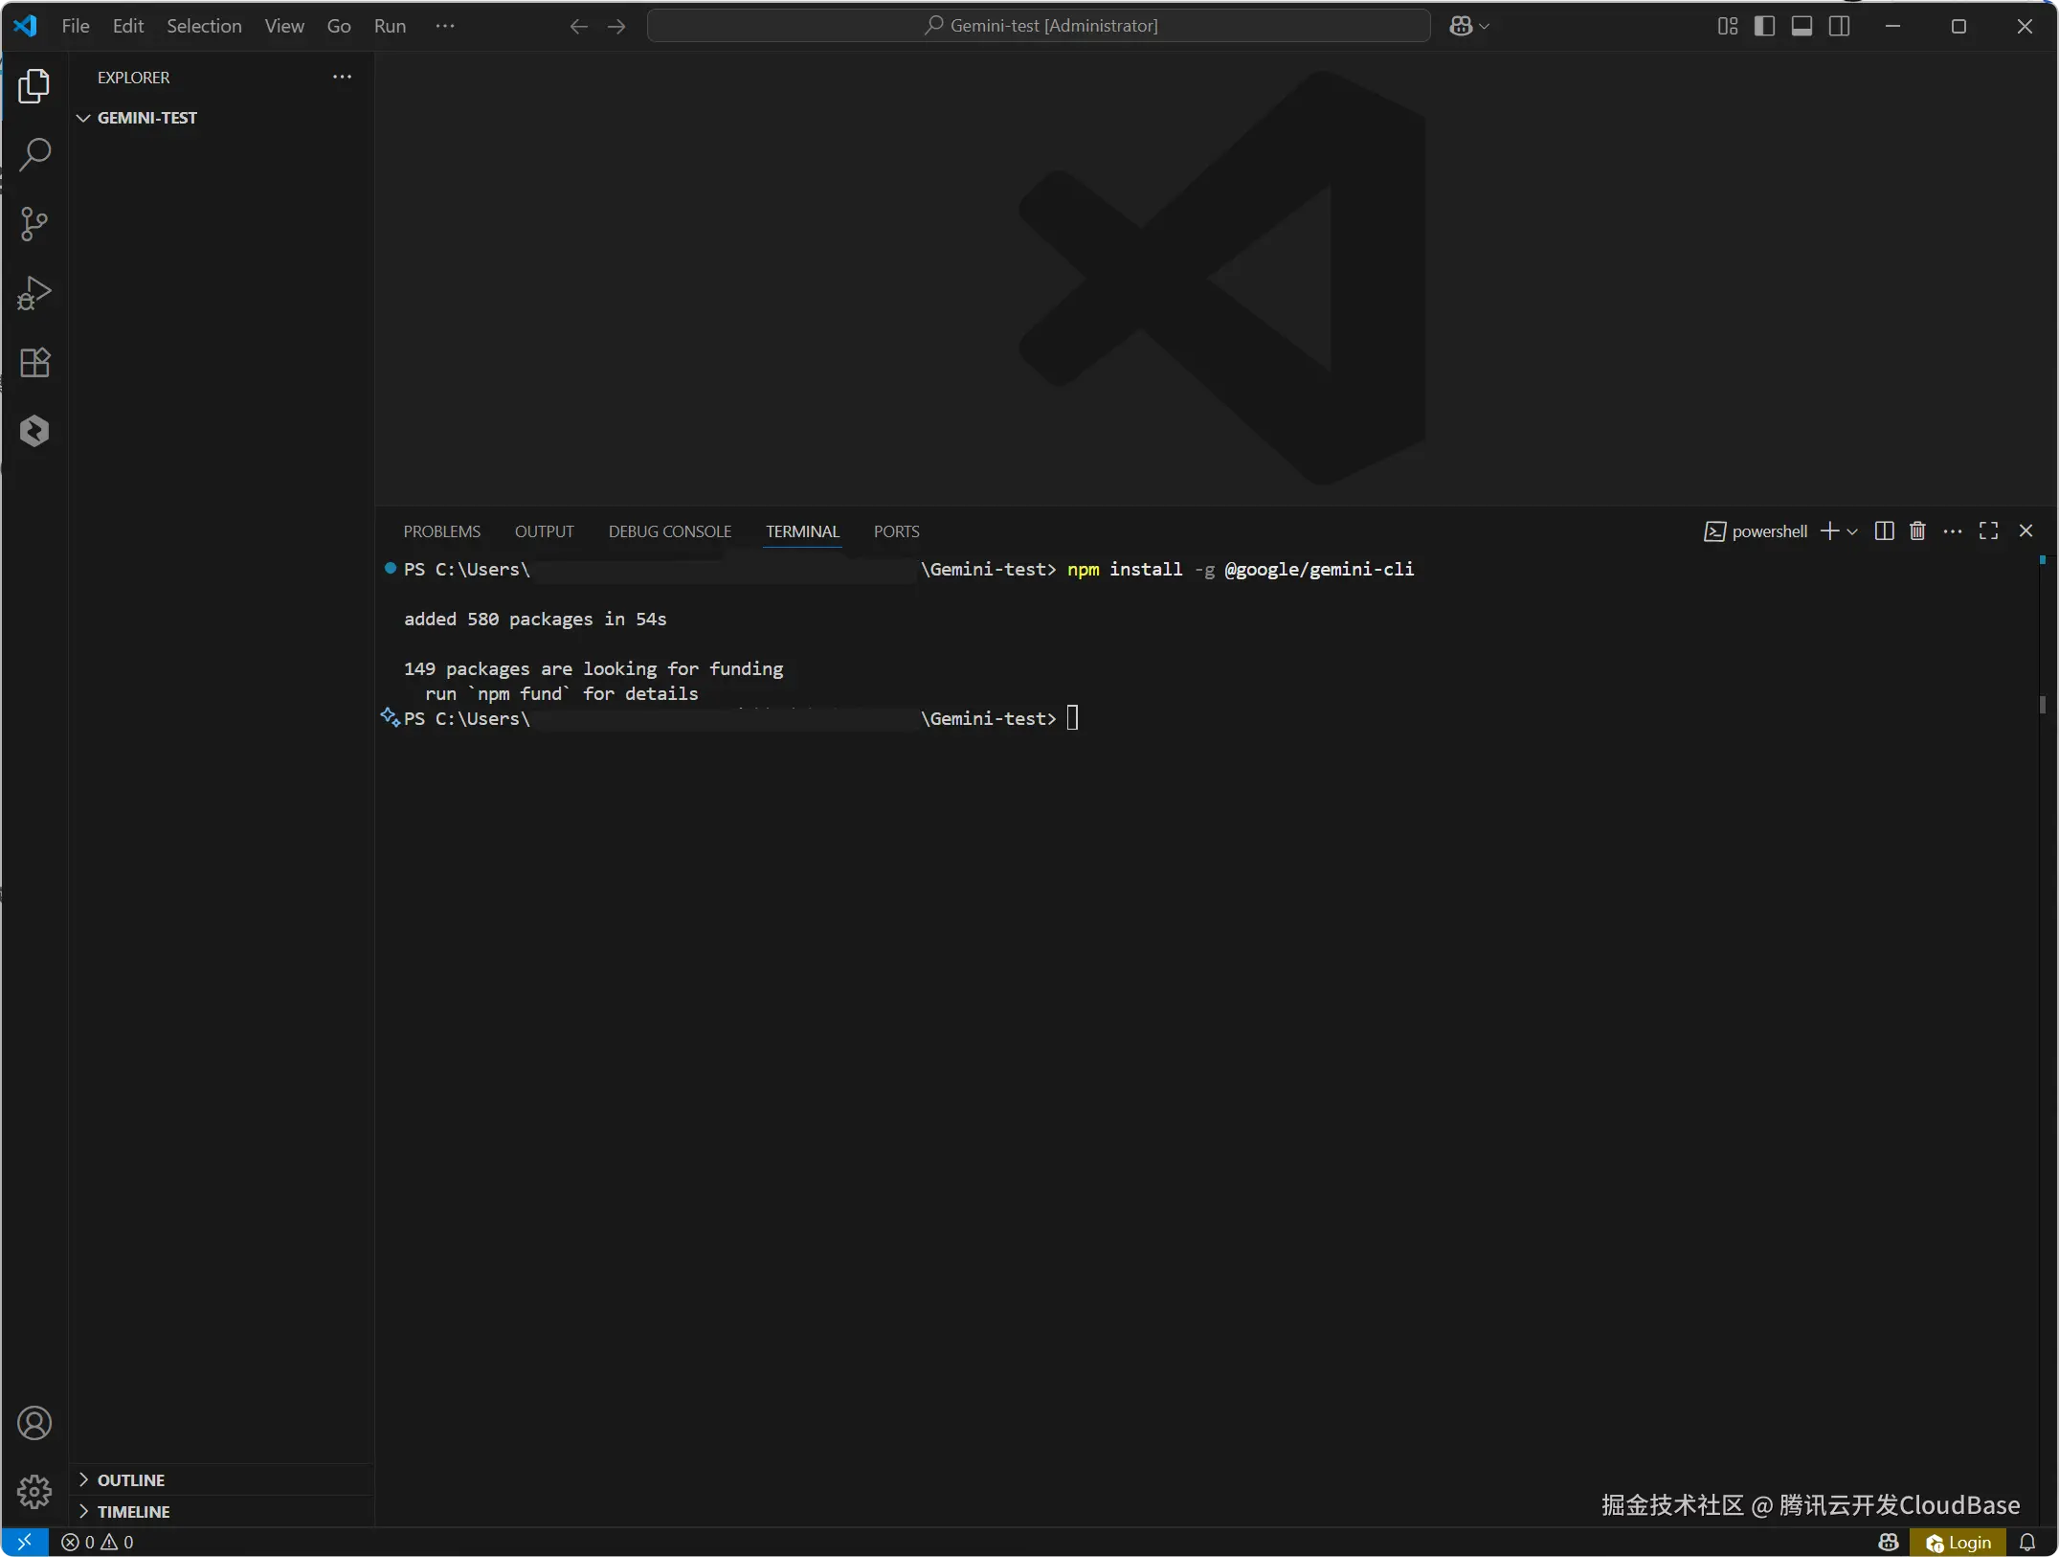The height and width of the screenshot is (1557, 2059).
Task: Open Manage gear settings icon
Action: (34, 1491)
